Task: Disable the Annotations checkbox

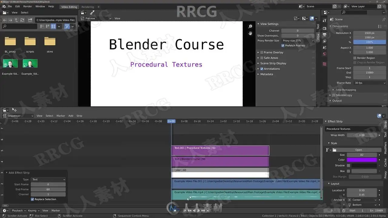Action: 262,69
